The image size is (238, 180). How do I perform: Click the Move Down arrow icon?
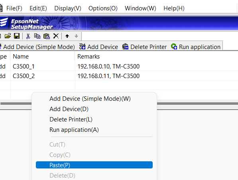tap(77, 36)
